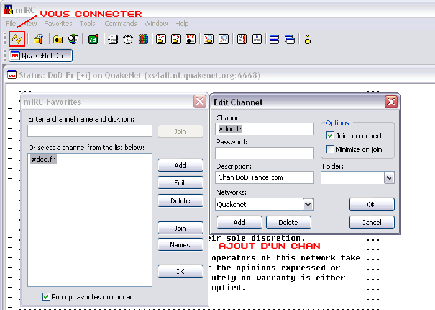The width and height of the screenshot is (435, 310).
Task: Open the Window menu
Action: click(156, 24)
